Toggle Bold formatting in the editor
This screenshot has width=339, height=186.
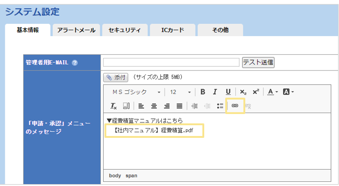(x=202, y=92)
